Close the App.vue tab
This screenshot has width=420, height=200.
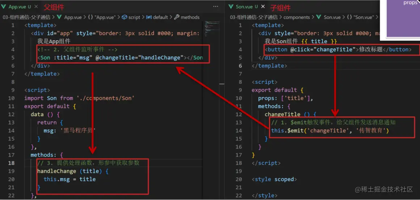coord(37,6)
